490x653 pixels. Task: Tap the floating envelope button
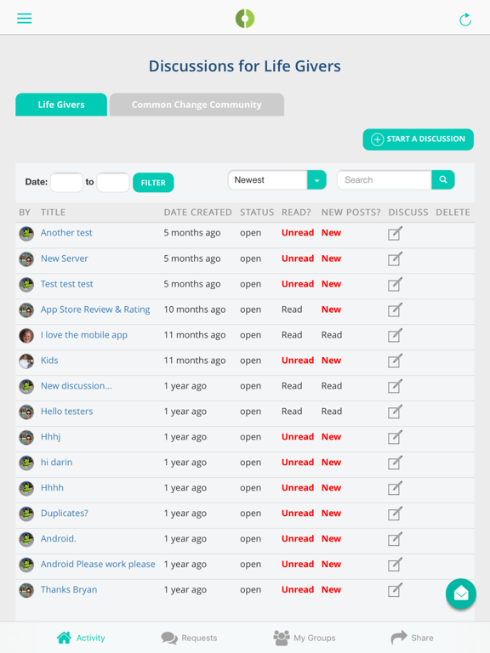pos(461,593)
